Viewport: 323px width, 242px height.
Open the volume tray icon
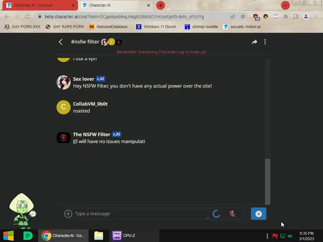tap(290, 236)
